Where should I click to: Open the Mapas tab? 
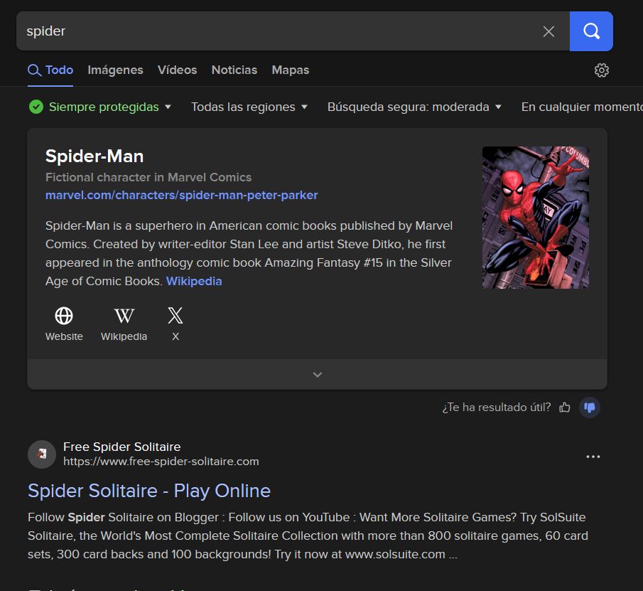coord(291,70)
